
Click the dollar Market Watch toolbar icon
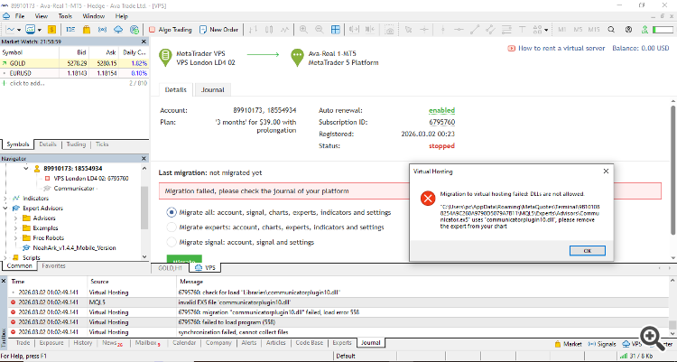pos(51,30)
